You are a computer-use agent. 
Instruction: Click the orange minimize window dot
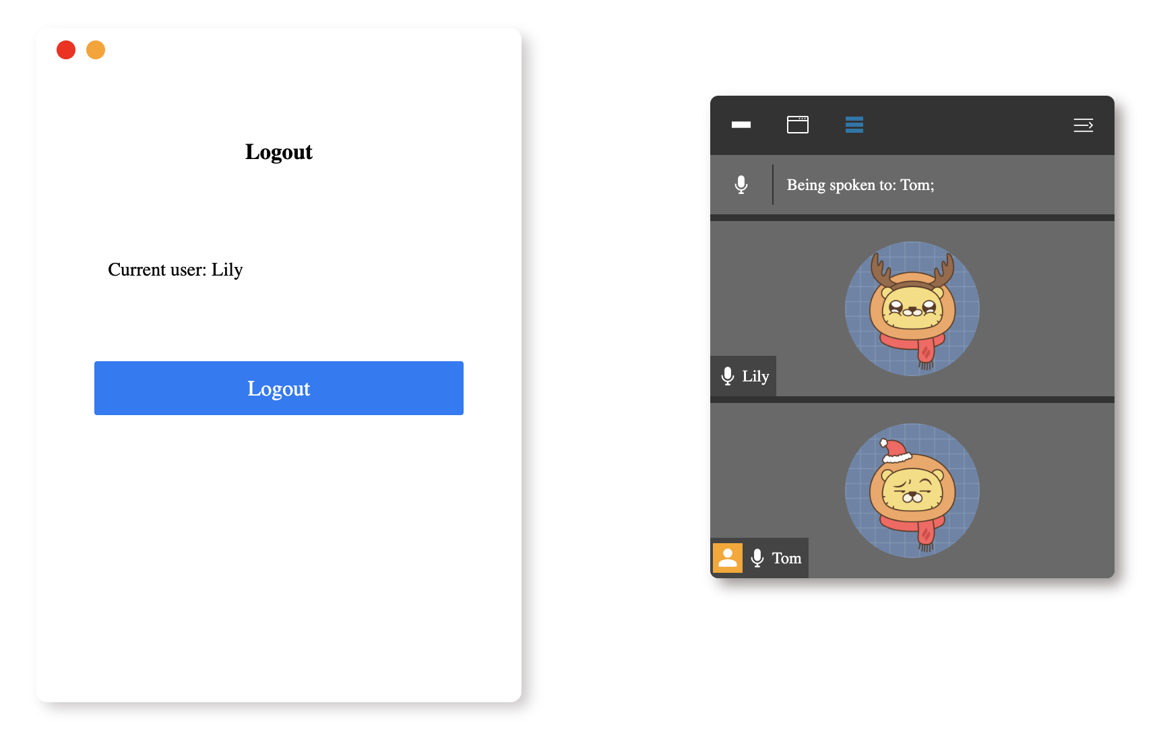coord(96,50)
